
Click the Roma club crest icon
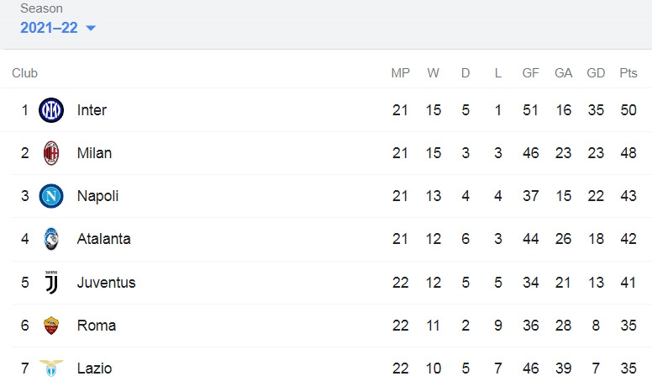(51, 326)
